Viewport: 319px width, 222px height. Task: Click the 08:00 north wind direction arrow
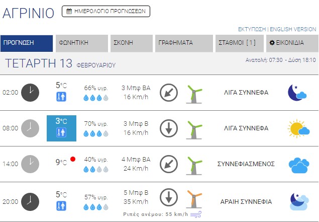point(169,128)
